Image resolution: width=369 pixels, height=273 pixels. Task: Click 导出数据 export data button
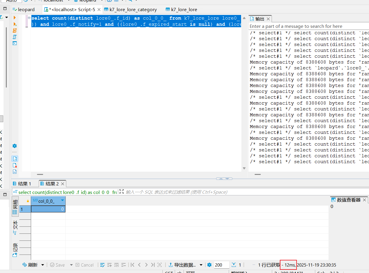pyautogui.click(x=182, y=265)
